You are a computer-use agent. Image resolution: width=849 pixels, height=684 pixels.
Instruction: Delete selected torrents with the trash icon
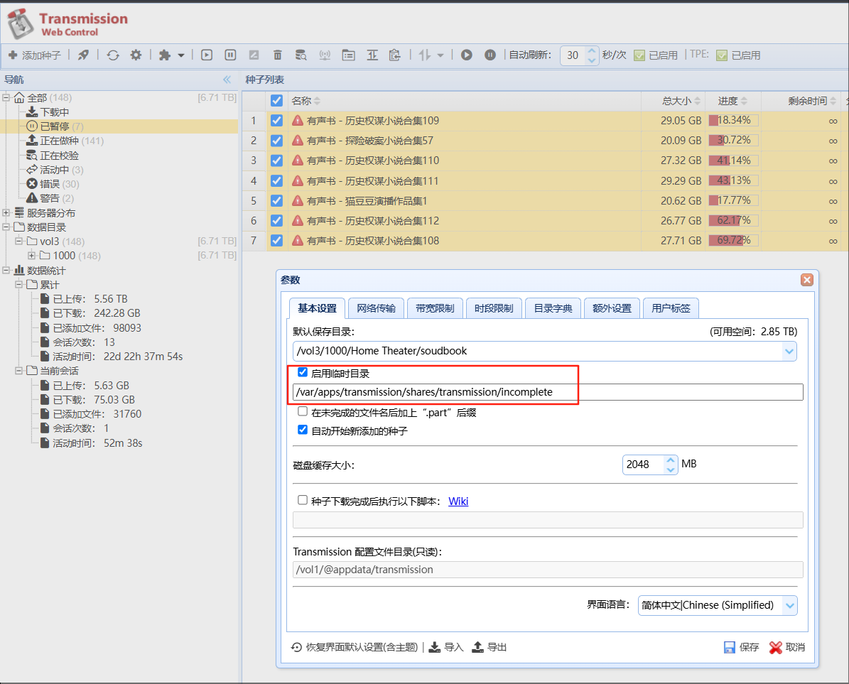click(278, 55)
